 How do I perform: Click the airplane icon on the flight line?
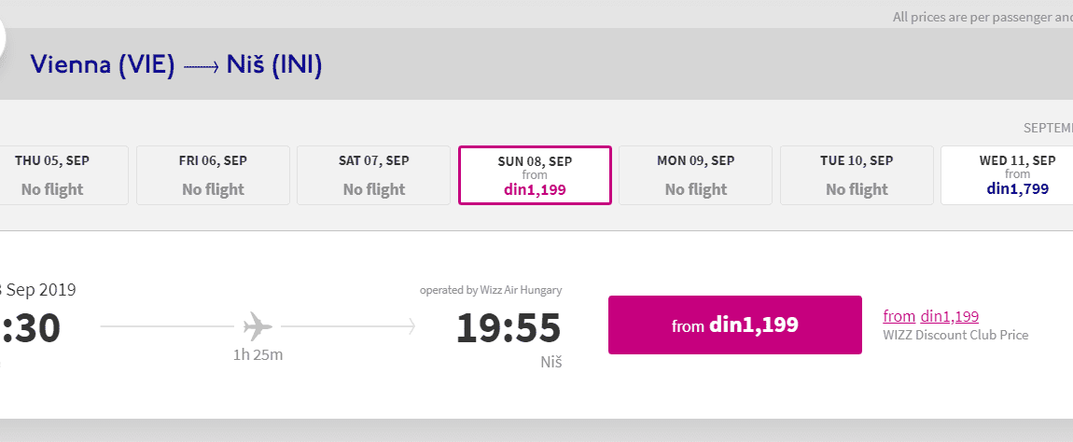(x=258, y=326)
